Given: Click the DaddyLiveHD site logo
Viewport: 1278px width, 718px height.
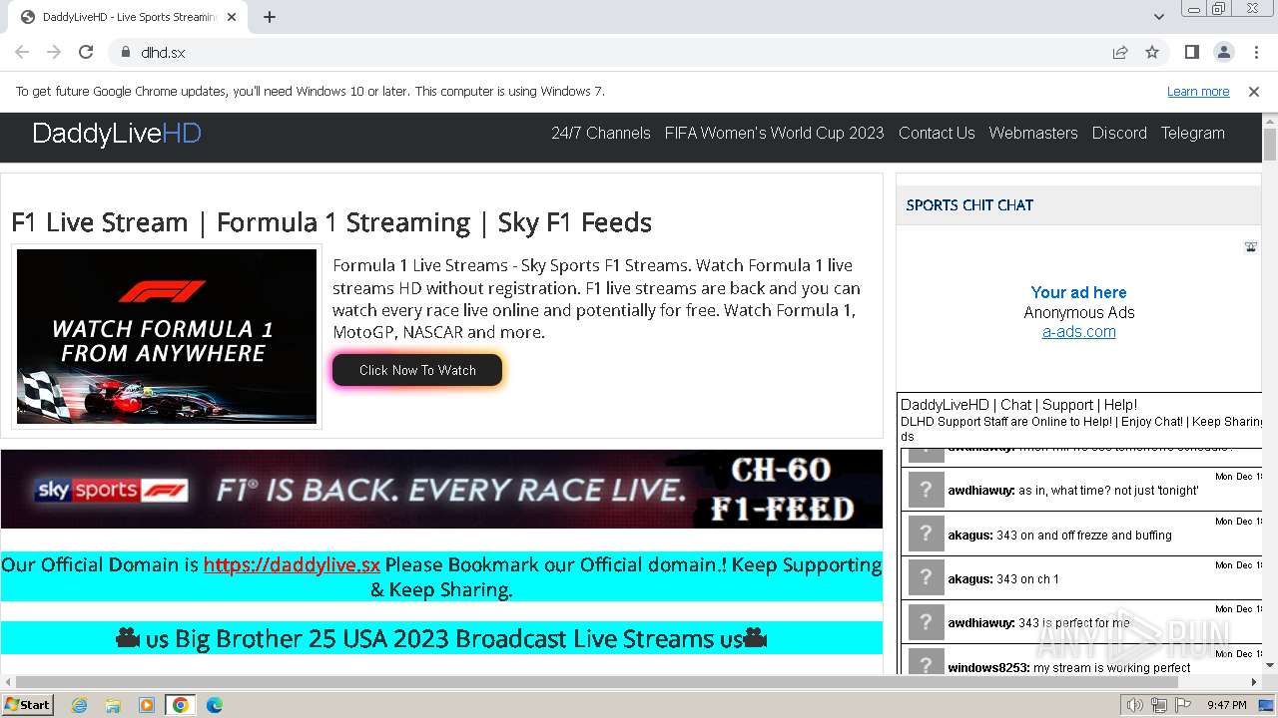Looking at the screenshot, I should click(117, 134).
